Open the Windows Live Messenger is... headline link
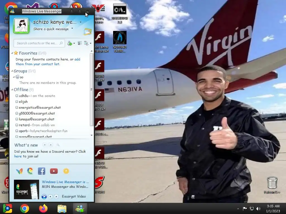286x214 pixels. 65,182
